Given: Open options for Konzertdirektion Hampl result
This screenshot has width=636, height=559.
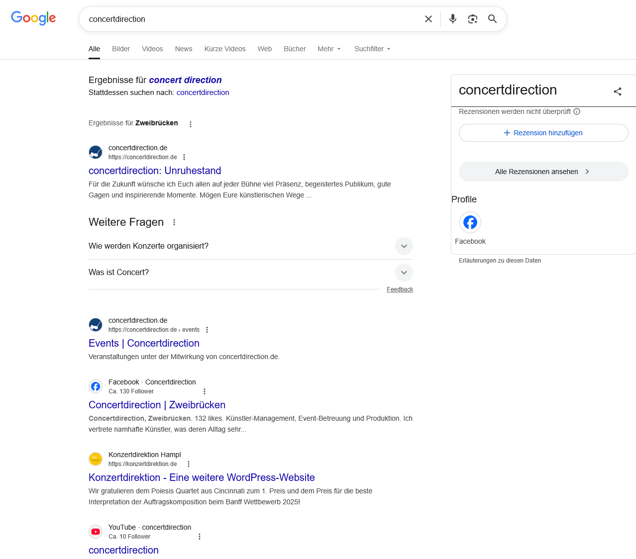Looking at the screenshot, I should [x=188, y=464].
